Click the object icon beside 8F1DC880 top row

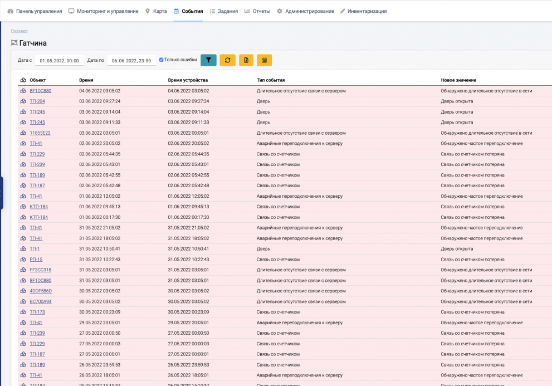pos(23,91)
